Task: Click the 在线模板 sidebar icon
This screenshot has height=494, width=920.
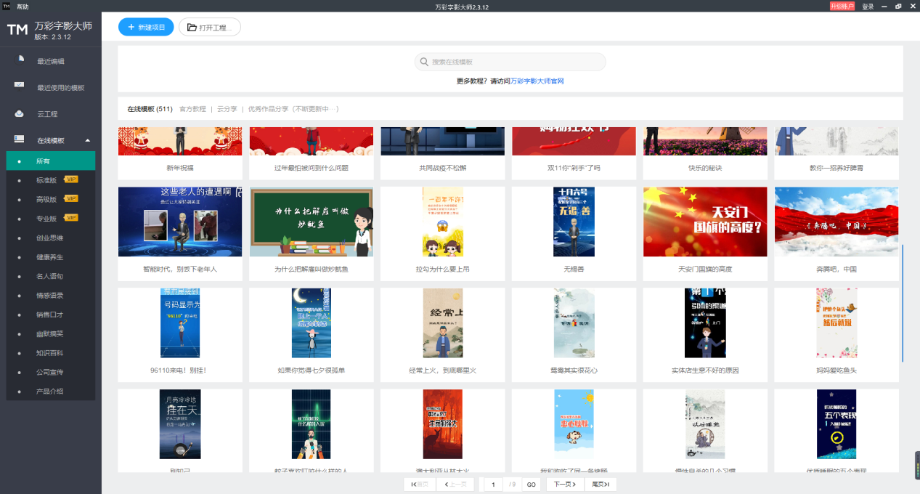Action: [20, 139]
